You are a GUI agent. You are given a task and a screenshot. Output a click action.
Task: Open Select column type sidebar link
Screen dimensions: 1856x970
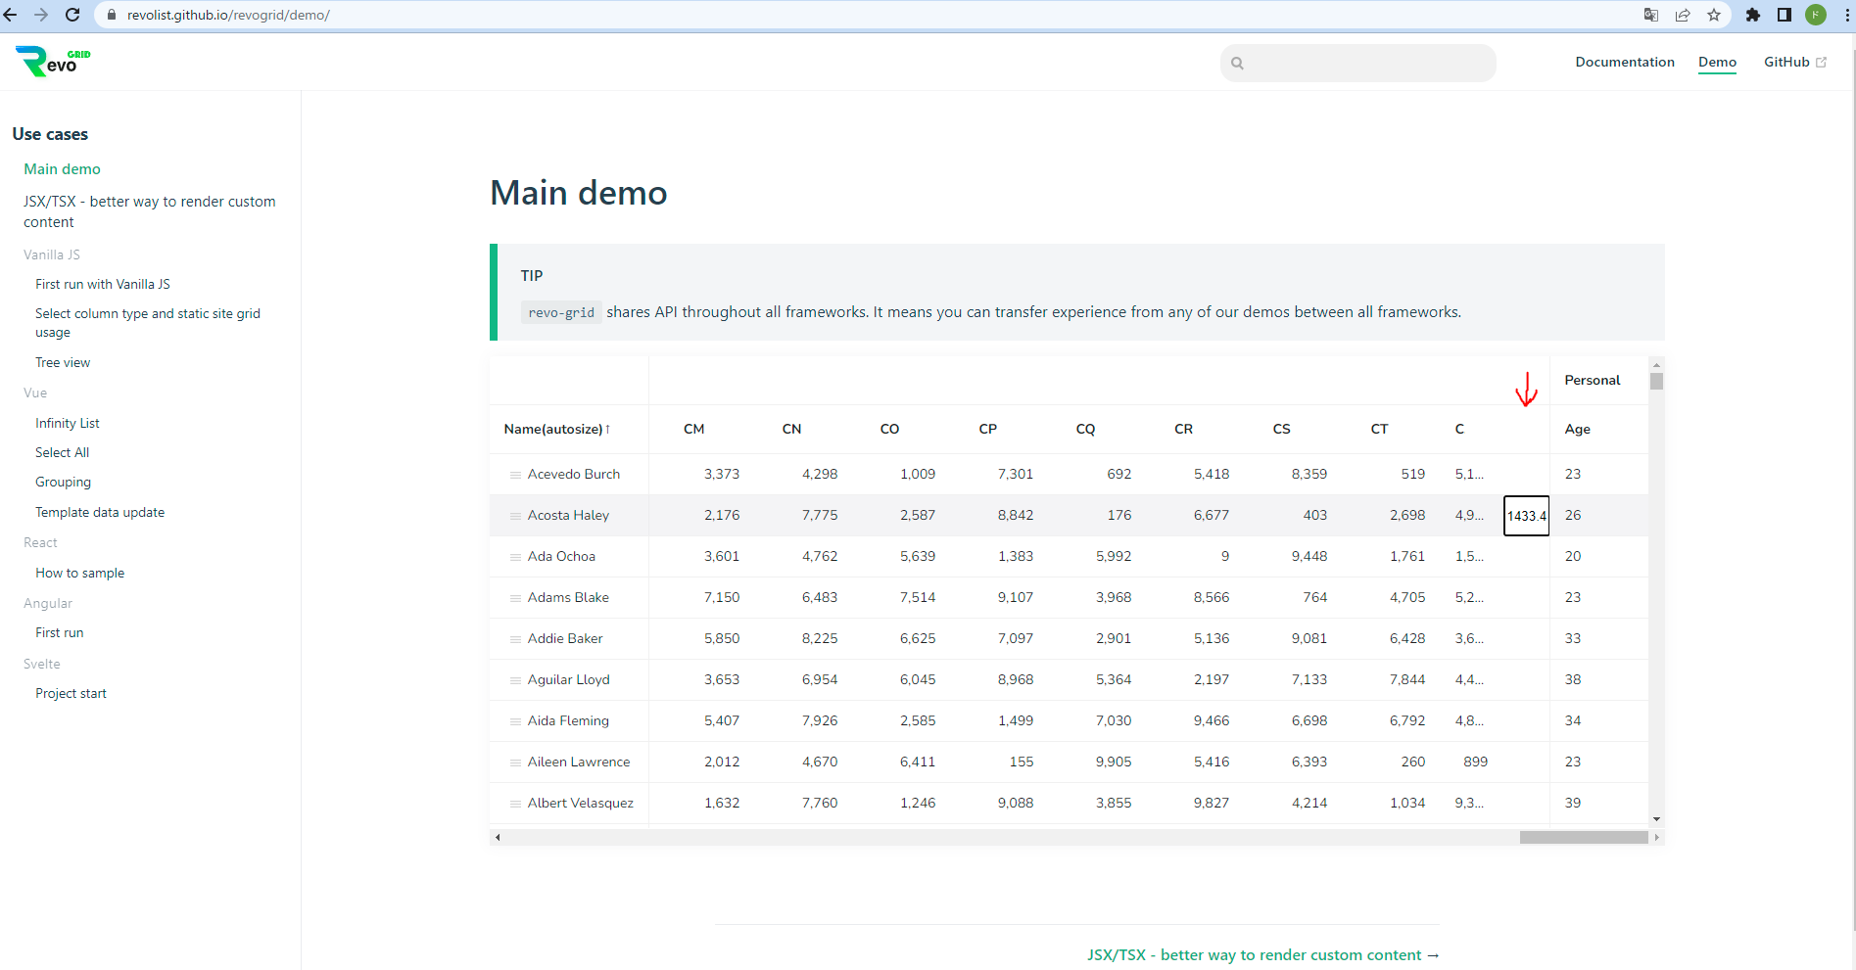(x=148, y=323)
